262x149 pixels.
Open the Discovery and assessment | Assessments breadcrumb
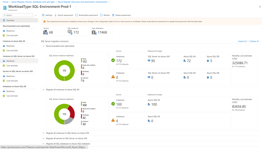click(x=82, y=2)
